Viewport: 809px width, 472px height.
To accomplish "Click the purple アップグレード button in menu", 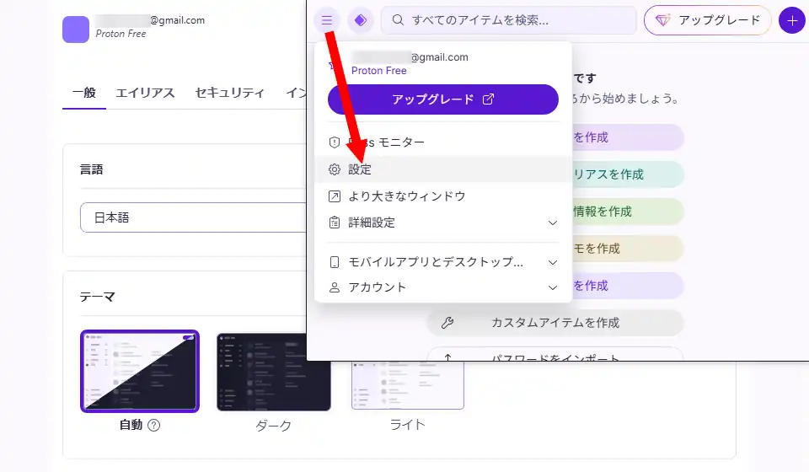I will [x=442, y=99].
